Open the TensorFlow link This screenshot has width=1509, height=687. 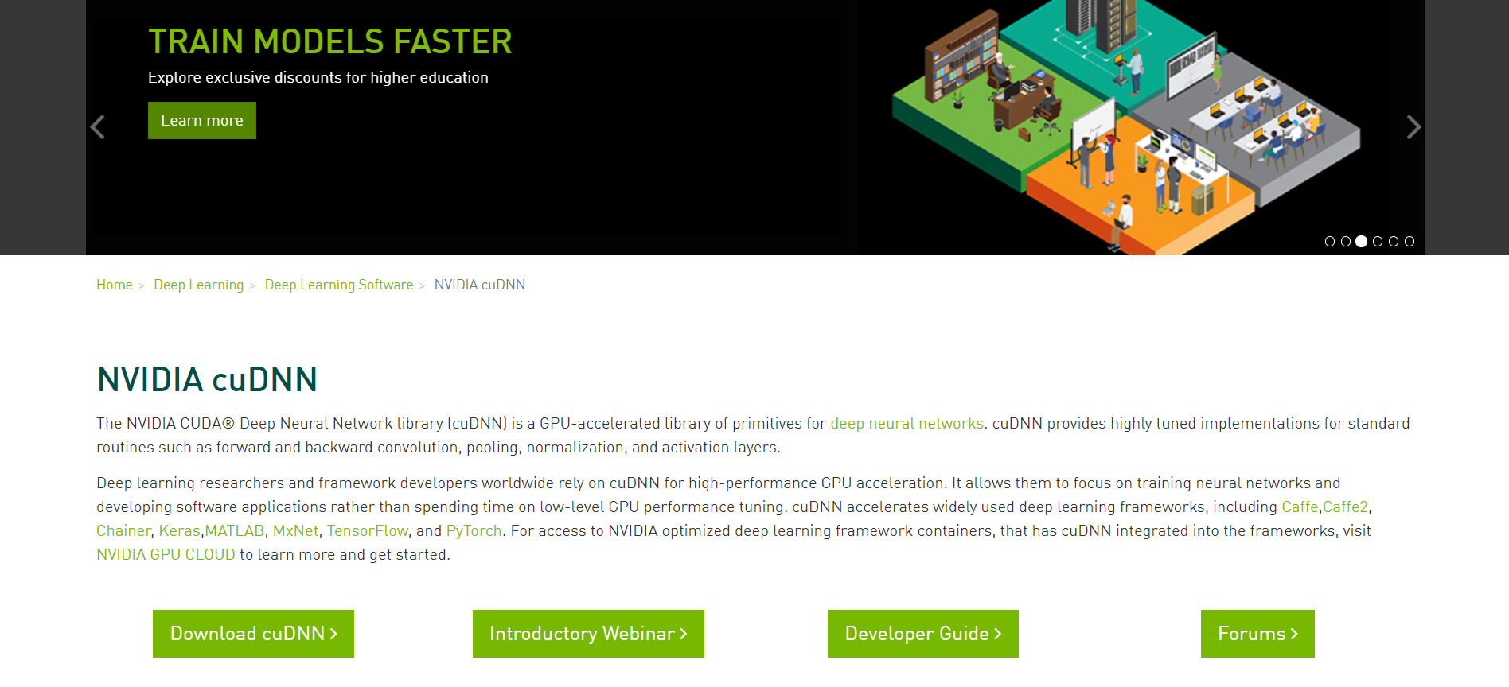pos(368,531)
